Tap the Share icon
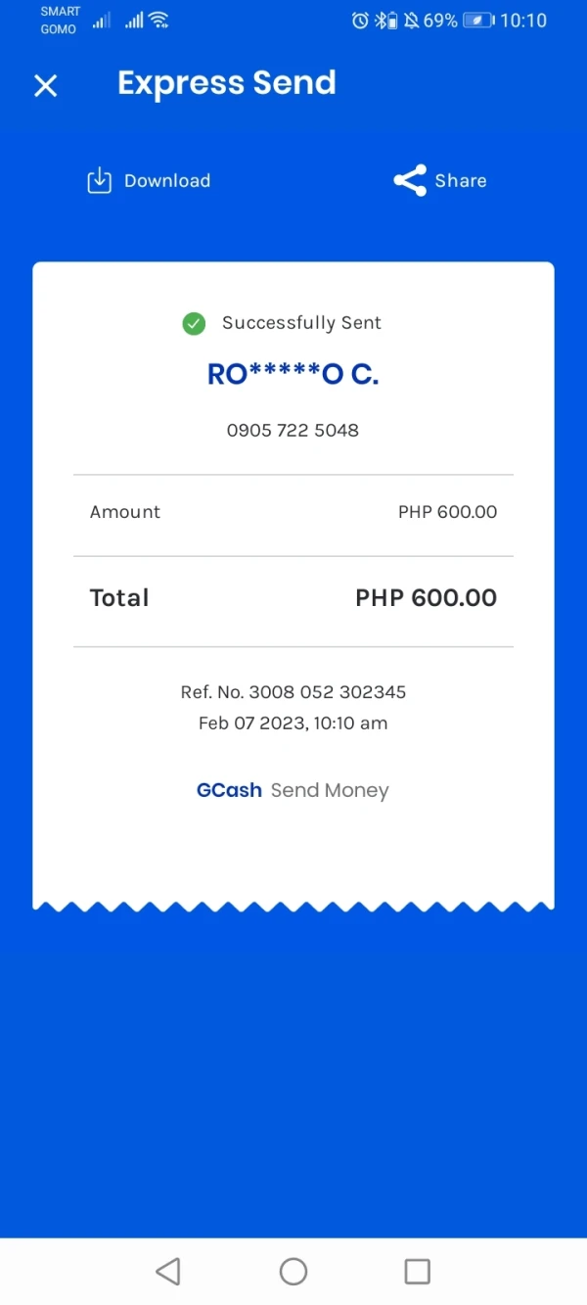The width and height of the screenshot is (587, 1305). pos(410,180)
